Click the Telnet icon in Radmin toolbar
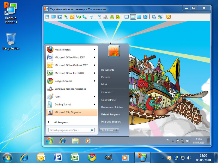 pyautogui.click(x=60, y=17)
